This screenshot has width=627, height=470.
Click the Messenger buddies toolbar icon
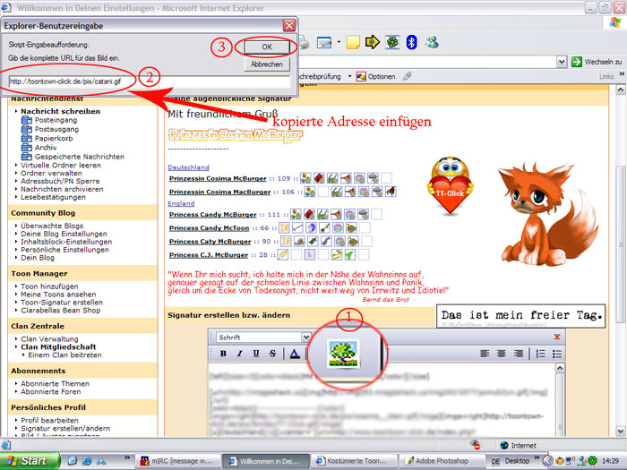pyautogui.click(x=432, y=42)
